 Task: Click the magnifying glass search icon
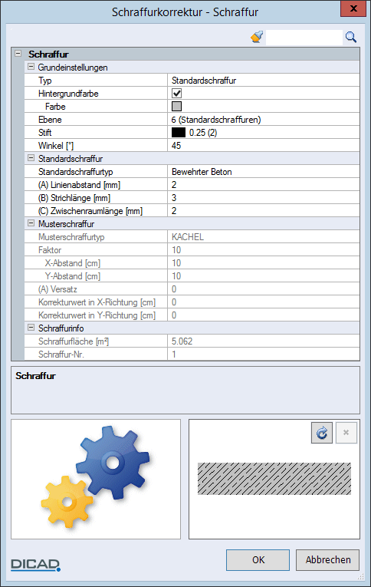351,37
